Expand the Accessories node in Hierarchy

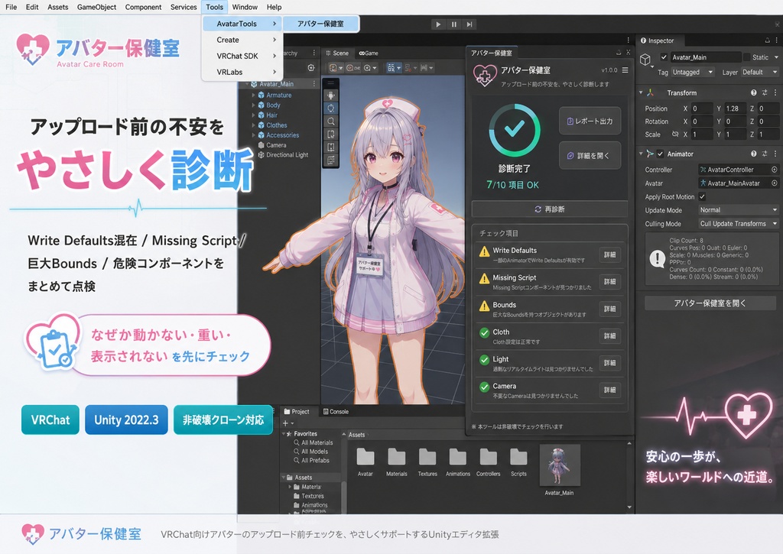pyautogui.click(x=254, y=135)
